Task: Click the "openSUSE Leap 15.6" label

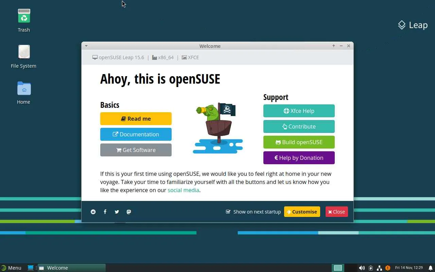Action: 118,57
